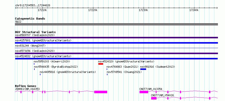225x101 pixels.
Task: Open variant nsv5546435 (ByrskaBishop2022) label
Action: [56, 67]
